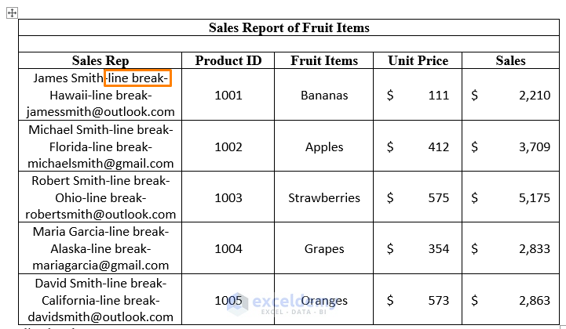Click the Bananas cell
The image size is (566, 329).
click(x=323, y=95)
